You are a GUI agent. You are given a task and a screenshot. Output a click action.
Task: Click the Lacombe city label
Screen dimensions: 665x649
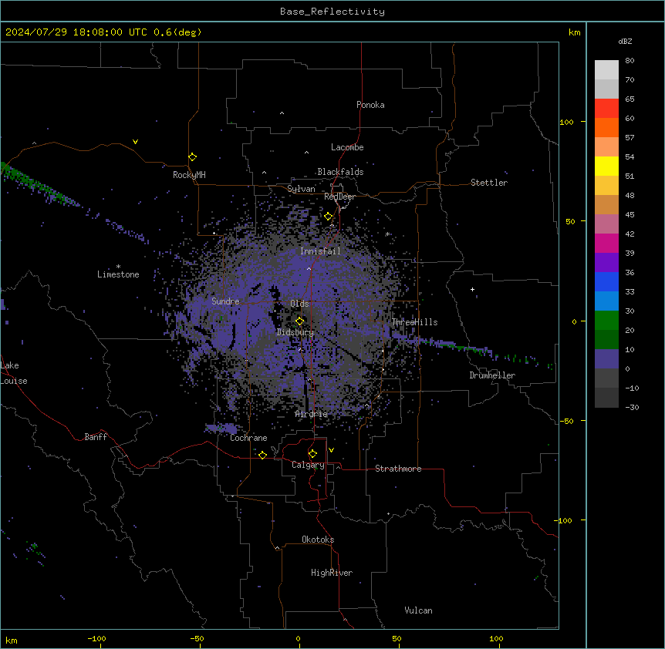[x=347, y=147]
